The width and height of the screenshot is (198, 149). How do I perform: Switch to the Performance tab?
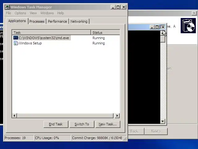point(58,21)
